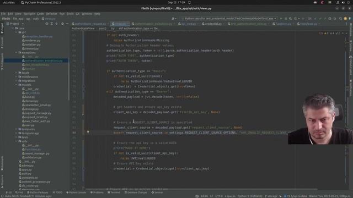Open the Pull Requests tool window stripe button
The width and height of the screenshot is (353, 198).
tap(2, 61)
